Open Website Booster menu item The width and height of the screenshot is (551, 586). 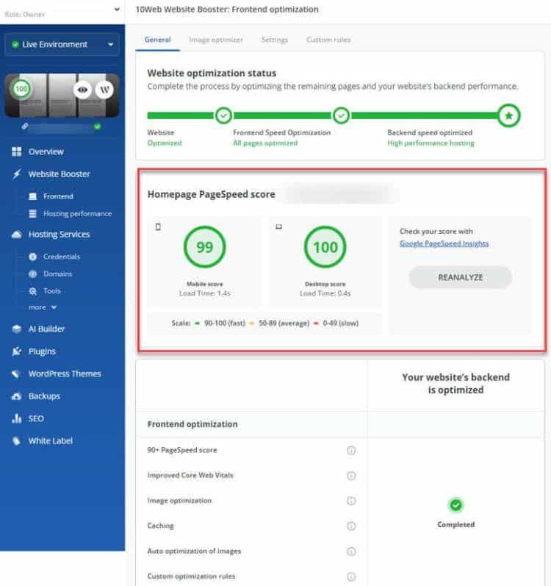[x=60, y=174]
